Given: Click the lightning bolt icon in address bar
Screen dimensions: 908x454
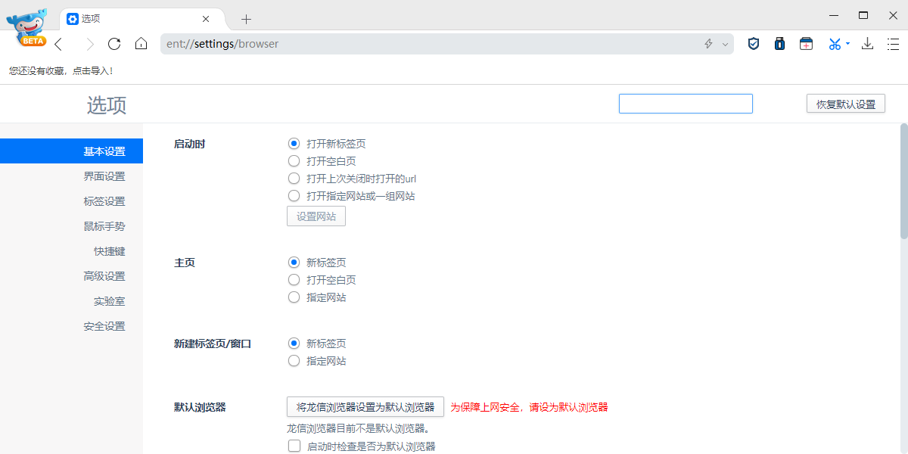Looking at the screenshot, I should coord(707,44).
